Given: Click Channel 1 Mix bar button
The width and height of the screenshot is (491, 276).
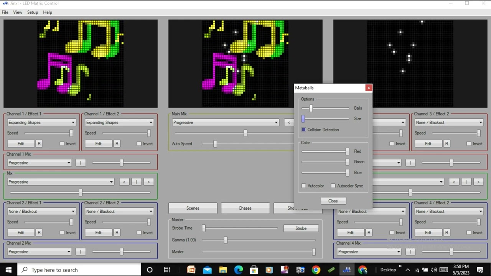Looking at the screenshot, I should pos(81,163).
